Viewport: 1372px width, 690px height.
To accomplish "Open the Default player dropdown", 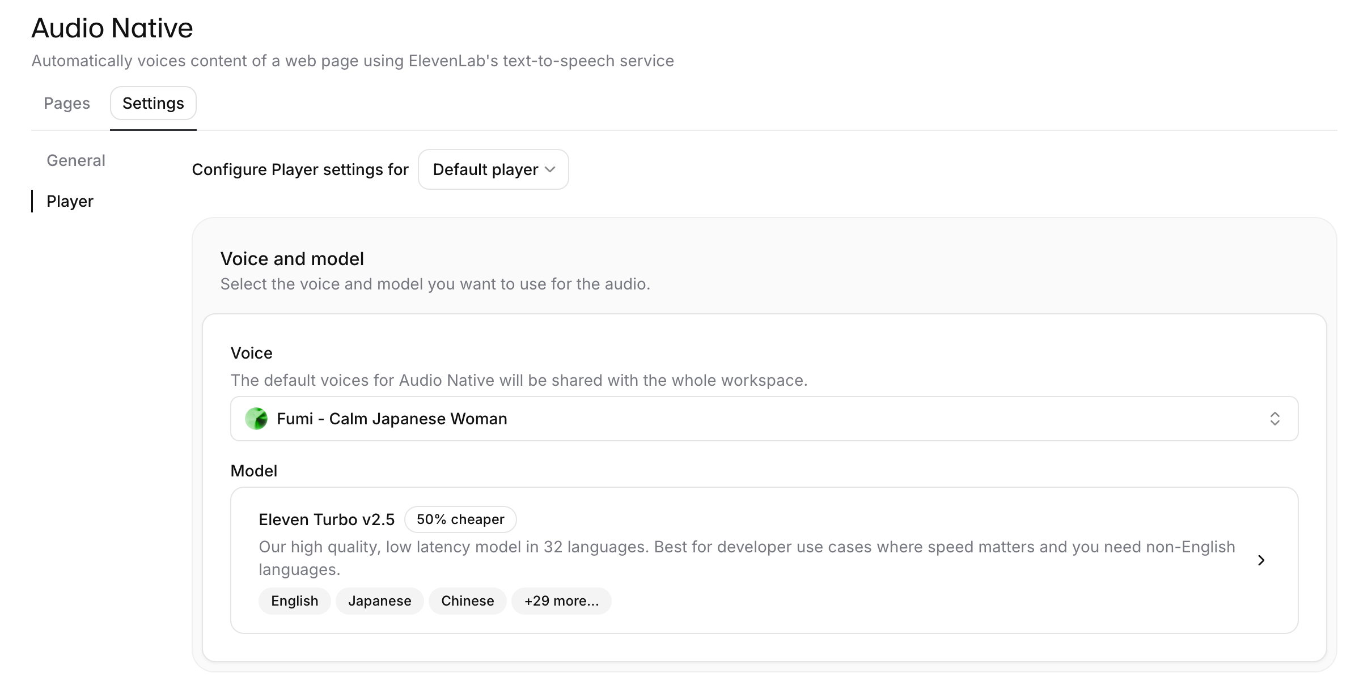I will tap(493, 169).
